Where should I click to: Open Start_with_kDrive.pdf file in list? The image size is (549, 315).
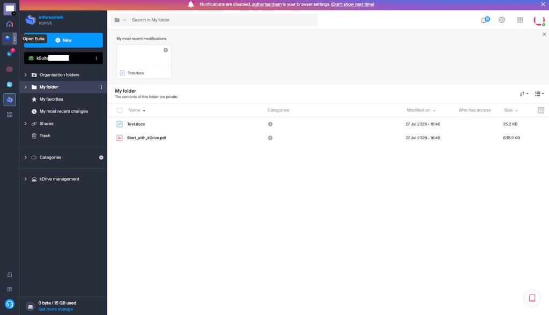pos(146,138)
